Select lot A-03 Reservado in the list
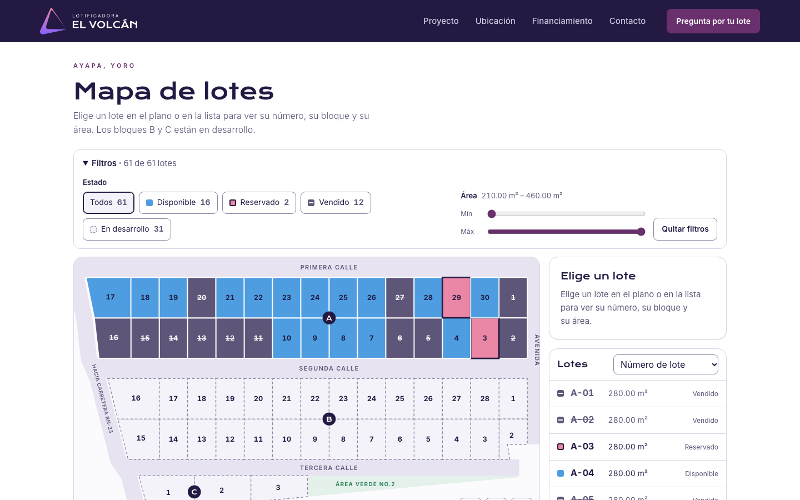This screenshot has height=500, width=800. tap(638, 447)
